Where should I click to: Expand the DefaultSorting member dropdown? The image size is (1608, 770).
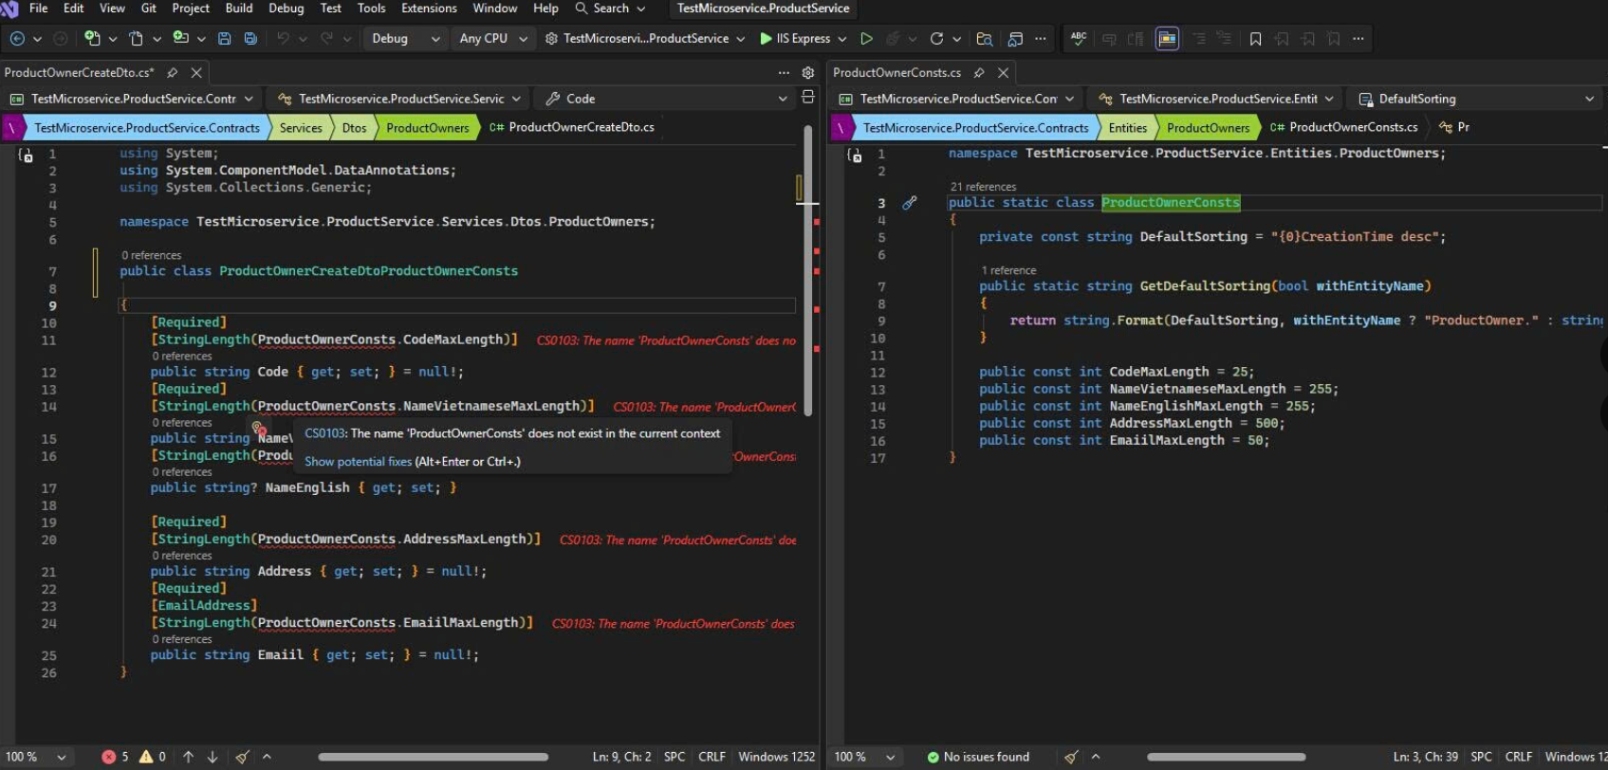tap(1589, 99)
